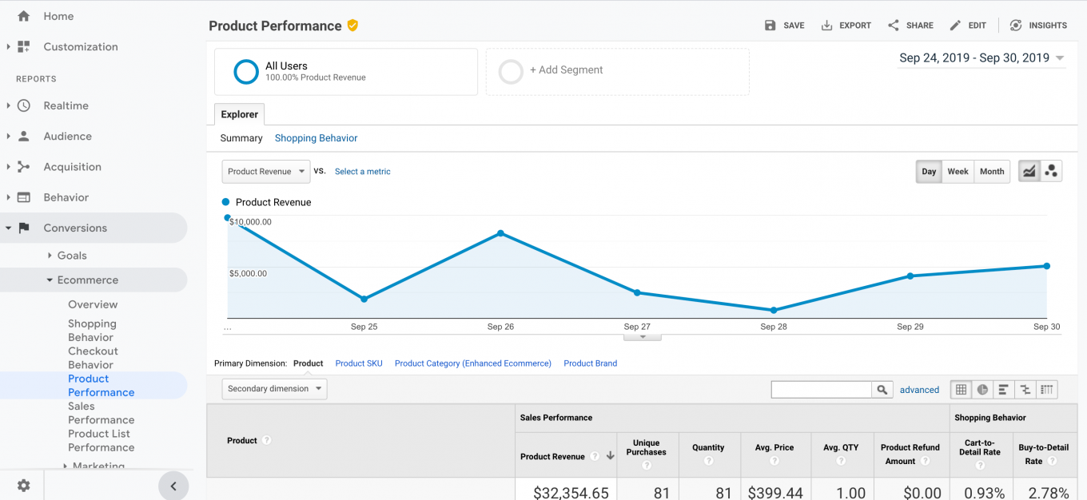Open the Secondary dimension dropdown
The height and width of the screenshot is (500, 1087).
click(274, 388)
